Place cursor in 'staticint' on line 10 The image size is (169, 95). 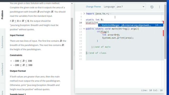[92, 23]
